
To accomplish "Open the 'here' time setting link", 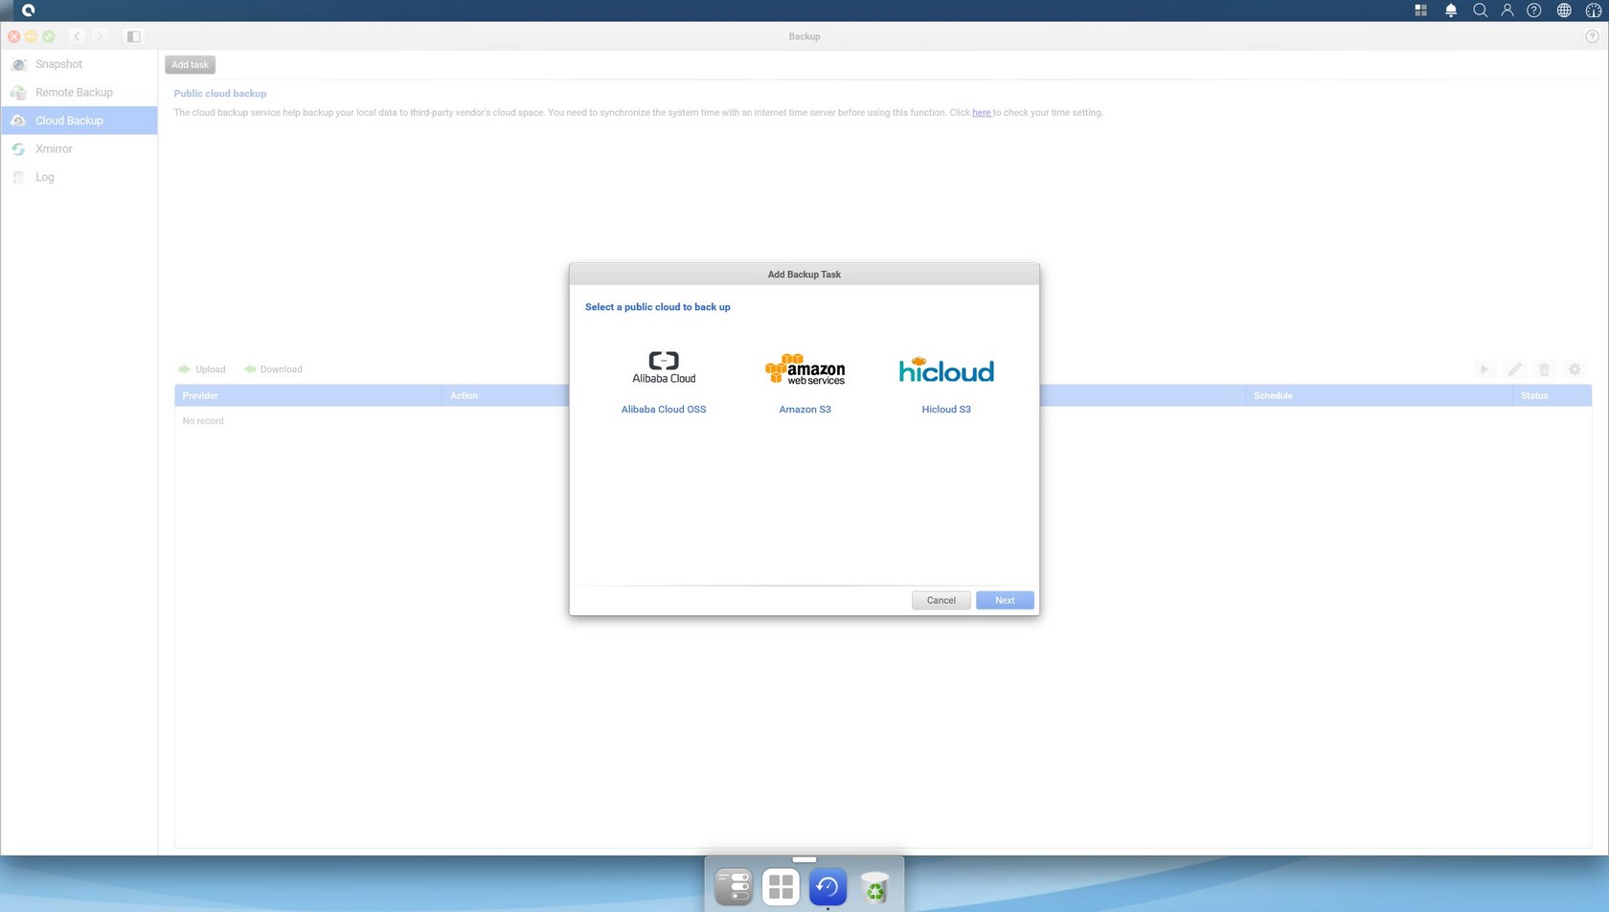I will [x=982, y=113].
